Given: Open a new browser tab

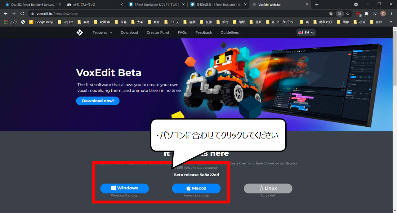Looking at the screenshot, I should pos(317,5).
